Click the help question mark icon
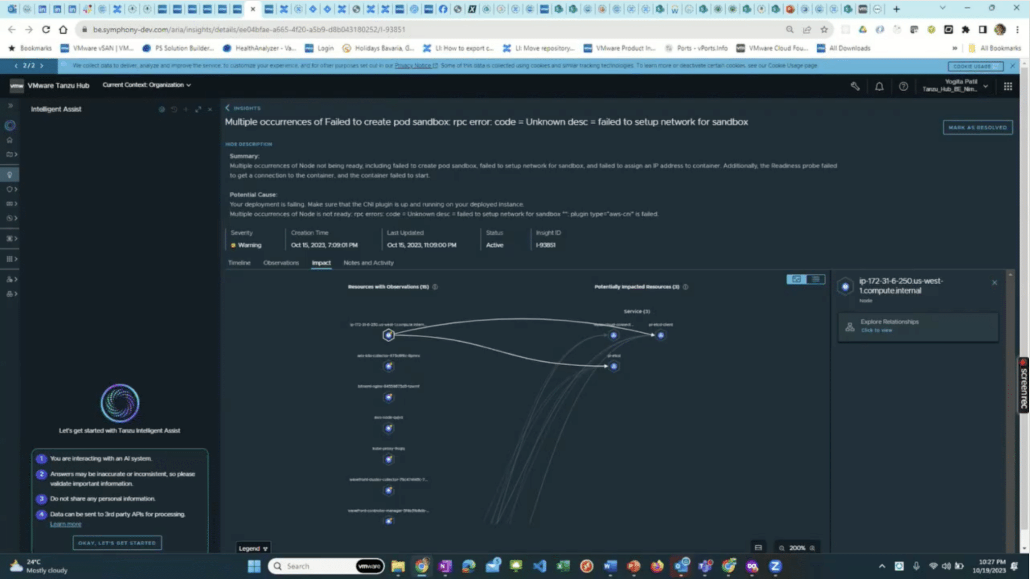Viewport: 1030px width, 579px height. pos(903,87)
